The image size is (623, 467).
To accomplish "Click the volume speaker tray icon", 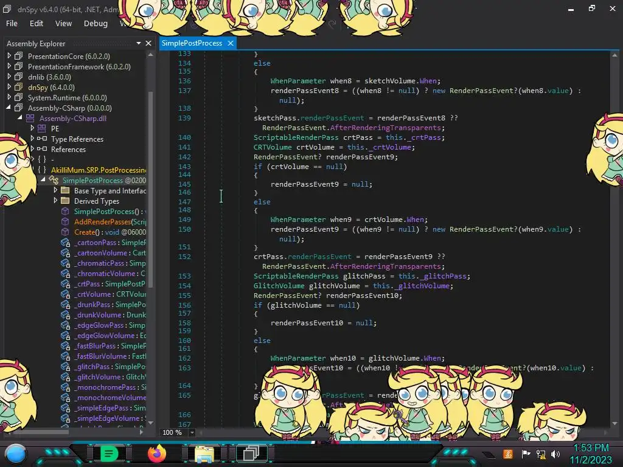I will click(x=555, y=454).
